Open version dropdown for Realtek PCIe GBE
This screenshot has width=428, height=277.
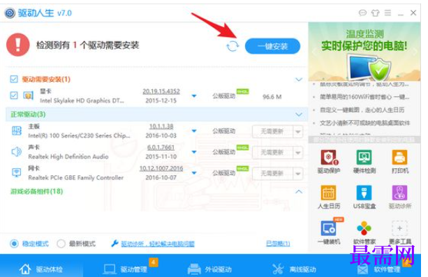click(x=194, y=173)
